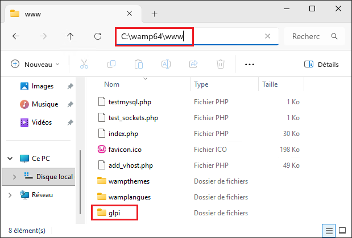Add a new tab
Viewport: 352px width, 238px height.
click(x=154, y=14)
